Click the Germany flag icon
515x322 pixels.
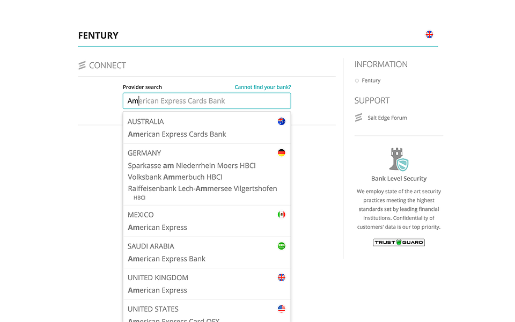[x=282, y=153]
